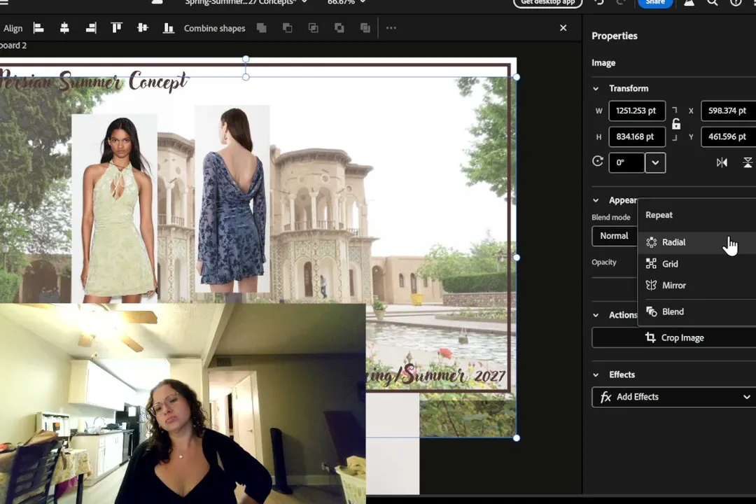Viewport: 756px width, 504px height.
Task: Click the Crop Image button
Action: click(674, 337)
